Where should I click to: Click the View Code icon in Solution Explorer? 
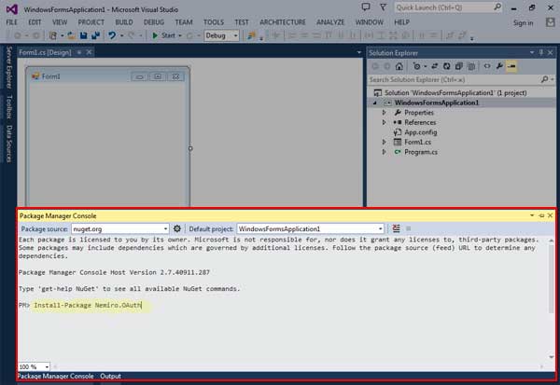tap(487, 66)
